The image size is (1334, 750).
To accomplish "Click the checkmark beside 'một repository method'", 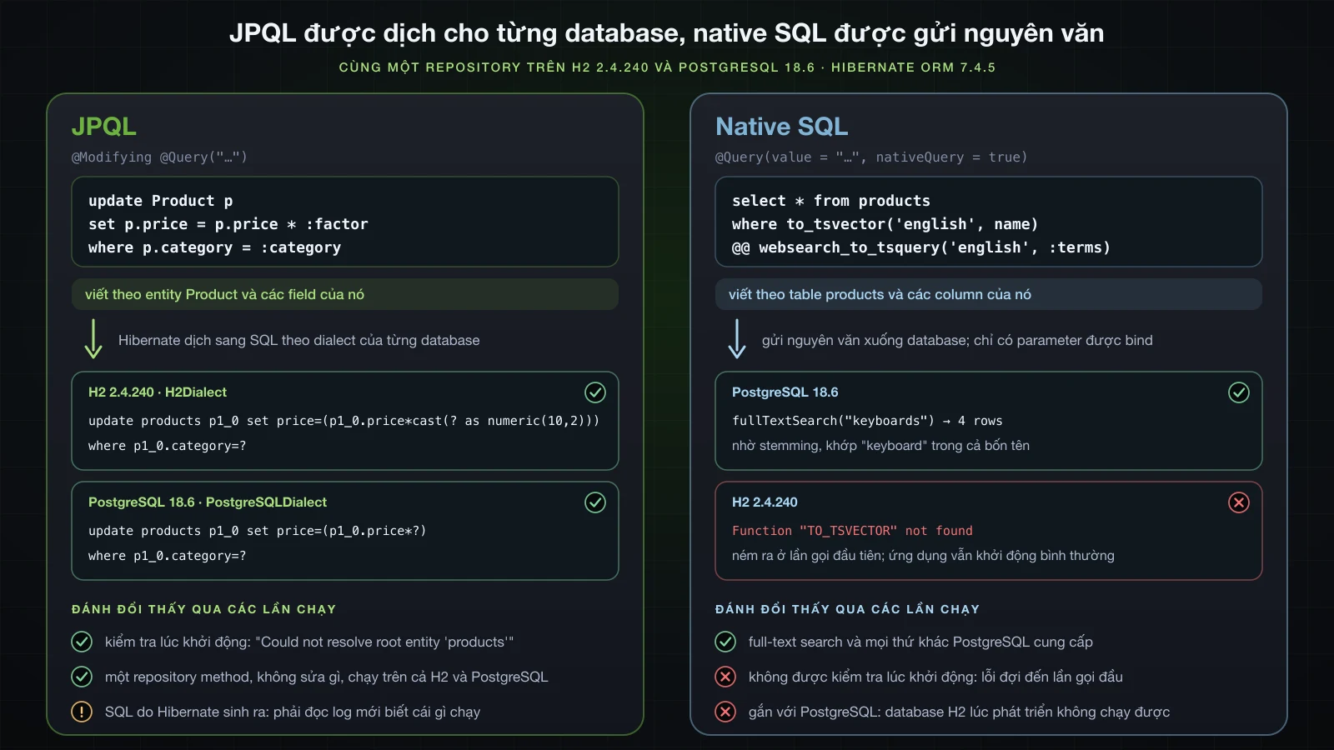I will (82, 677).
